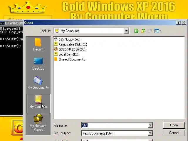Click the command prompt window title bar

click(11, 23)
